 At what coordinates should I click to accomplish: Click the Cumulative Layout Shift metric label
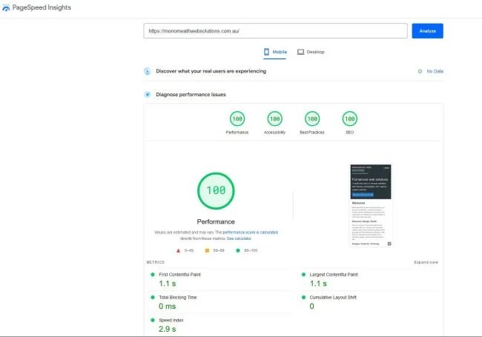click(x=333, y=297)
